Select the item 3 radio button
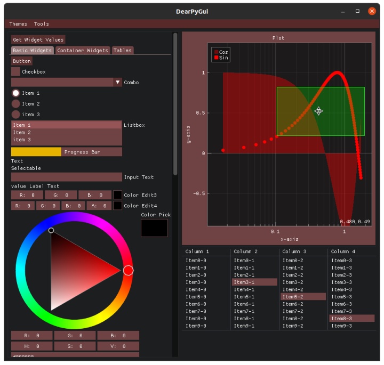Screen dimensions: 384x365 tap(15, 114)
